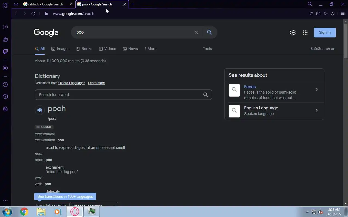Show hidden tray icons arrow
The image size is (348, 217).
point(307,212)
